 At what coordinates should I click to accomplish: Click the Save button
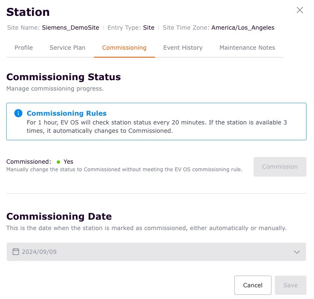pyautogui.click(x=290, y=285)
